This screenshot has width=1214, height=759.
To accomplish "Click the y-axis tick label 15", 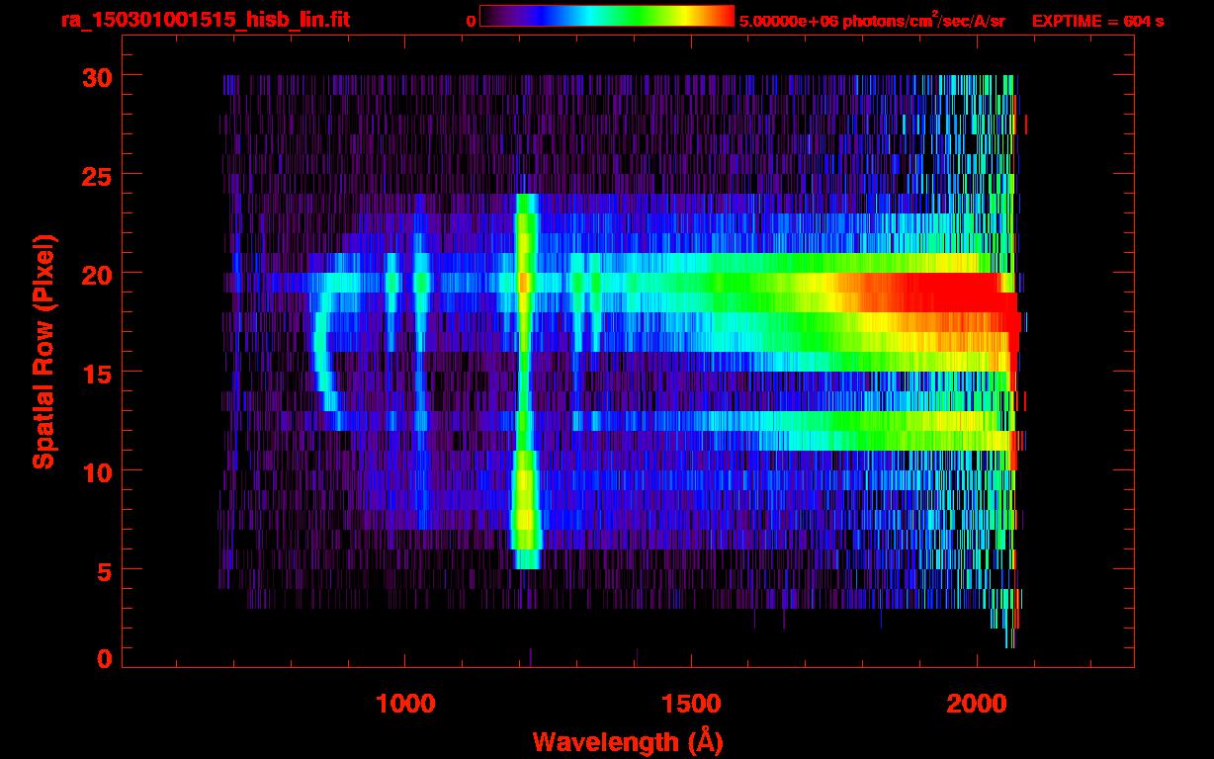I will [x=98, y=373].
